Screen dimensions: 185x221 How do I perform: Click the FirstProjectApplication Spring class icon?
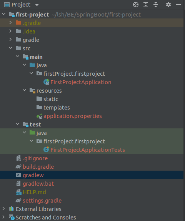[x=47, y=82]
